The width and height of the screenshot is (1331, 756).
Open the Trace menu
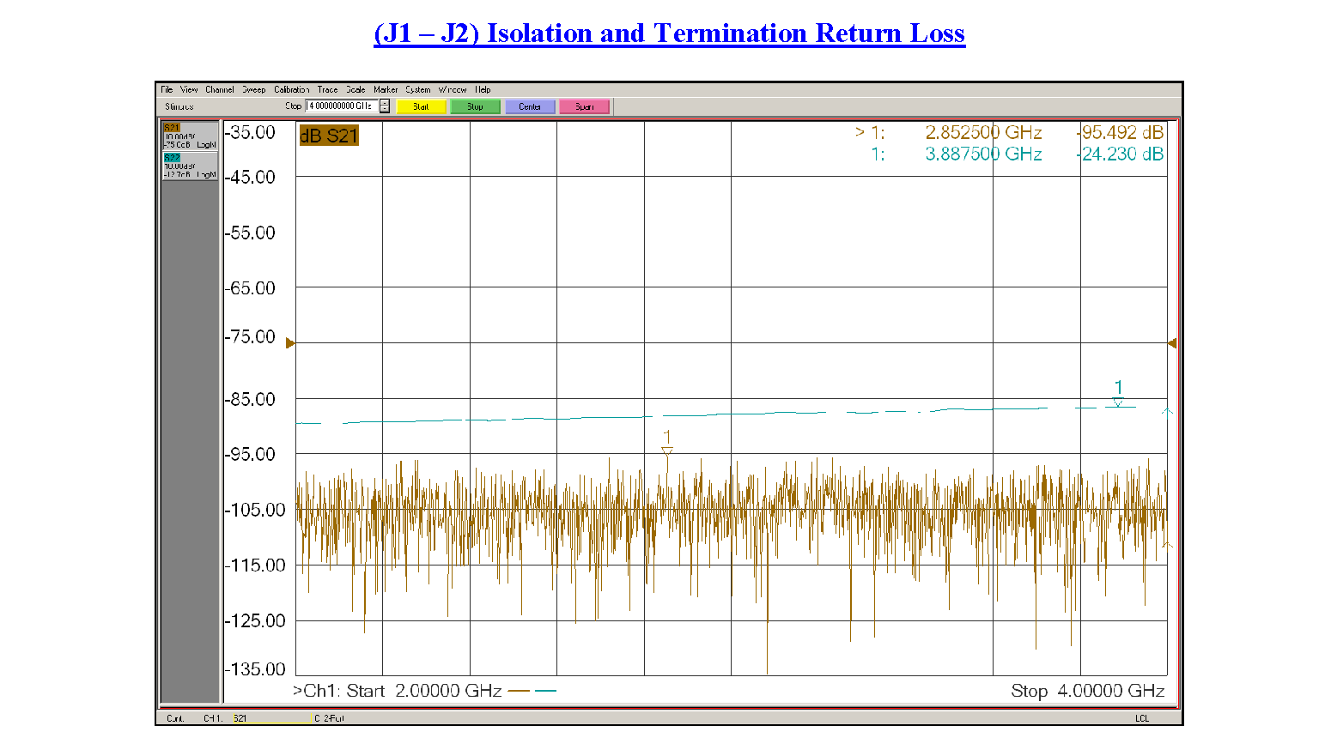[x=327, y=89]
